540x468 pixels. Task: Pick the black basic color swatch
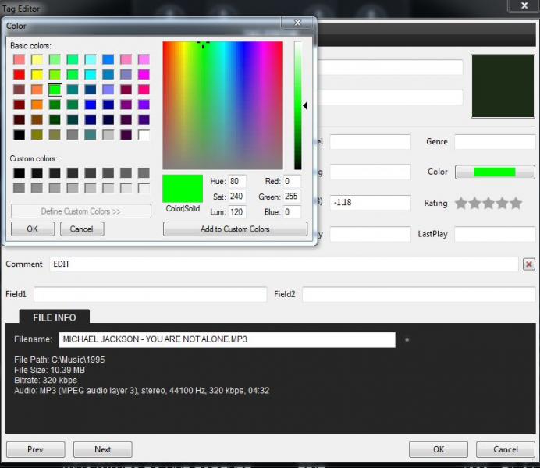coord(19,135)
